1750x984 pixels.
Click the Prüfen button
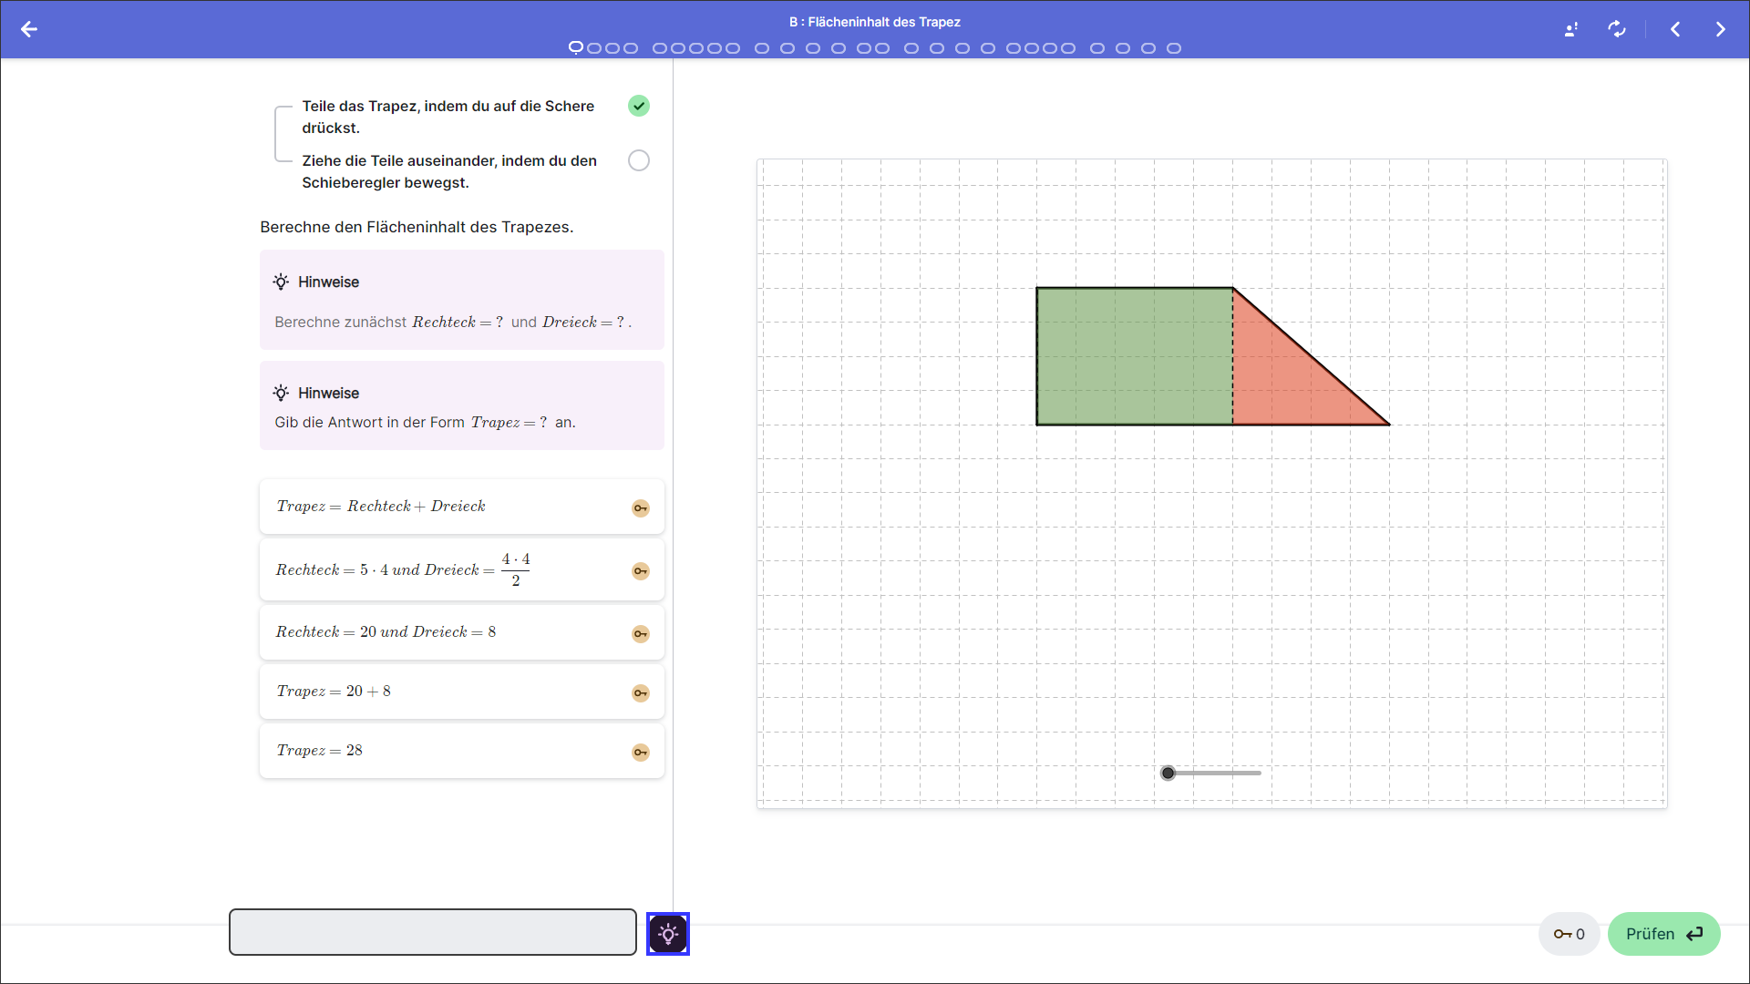coord(1663,934)
